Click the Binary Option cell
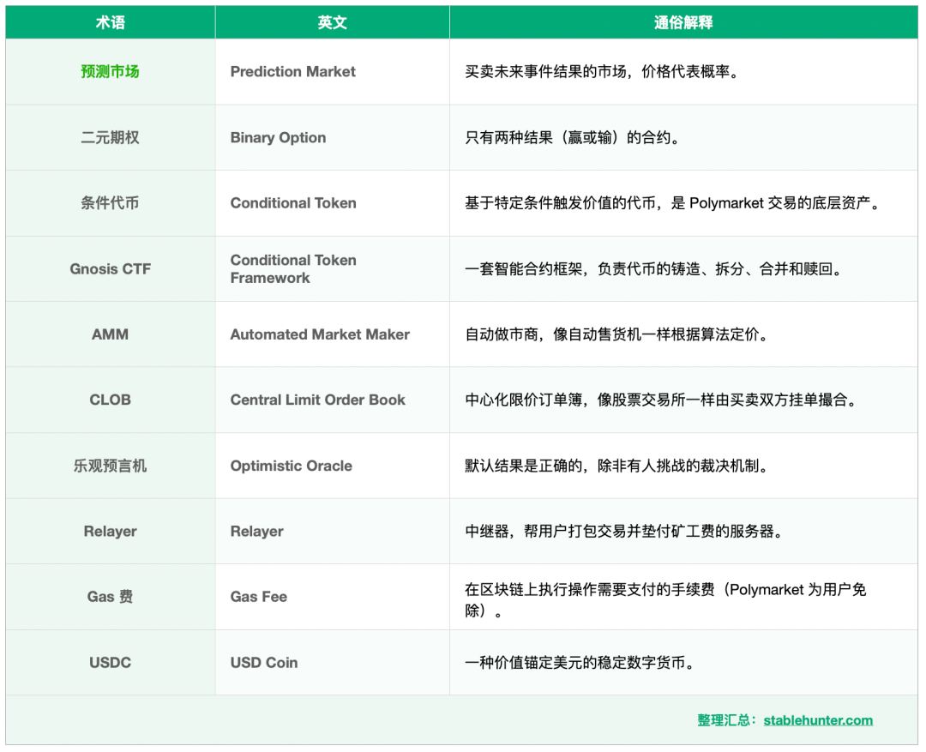Viewport: 926px width, 752px height. (x=278, y=137)
